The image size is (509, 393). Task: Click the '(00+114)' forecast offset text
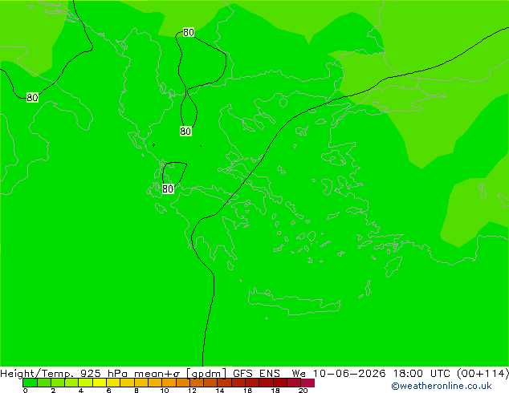(483, 374)
